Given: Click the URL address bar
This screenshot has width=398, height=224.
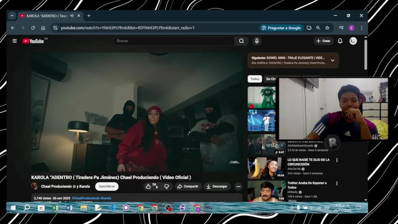Looking at the screenshot, I should click(156, 28).
